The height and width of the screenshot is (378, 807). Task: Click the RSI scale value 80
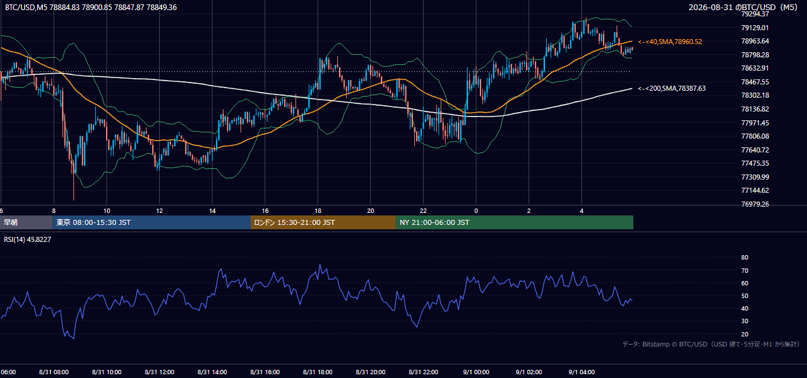744,258
